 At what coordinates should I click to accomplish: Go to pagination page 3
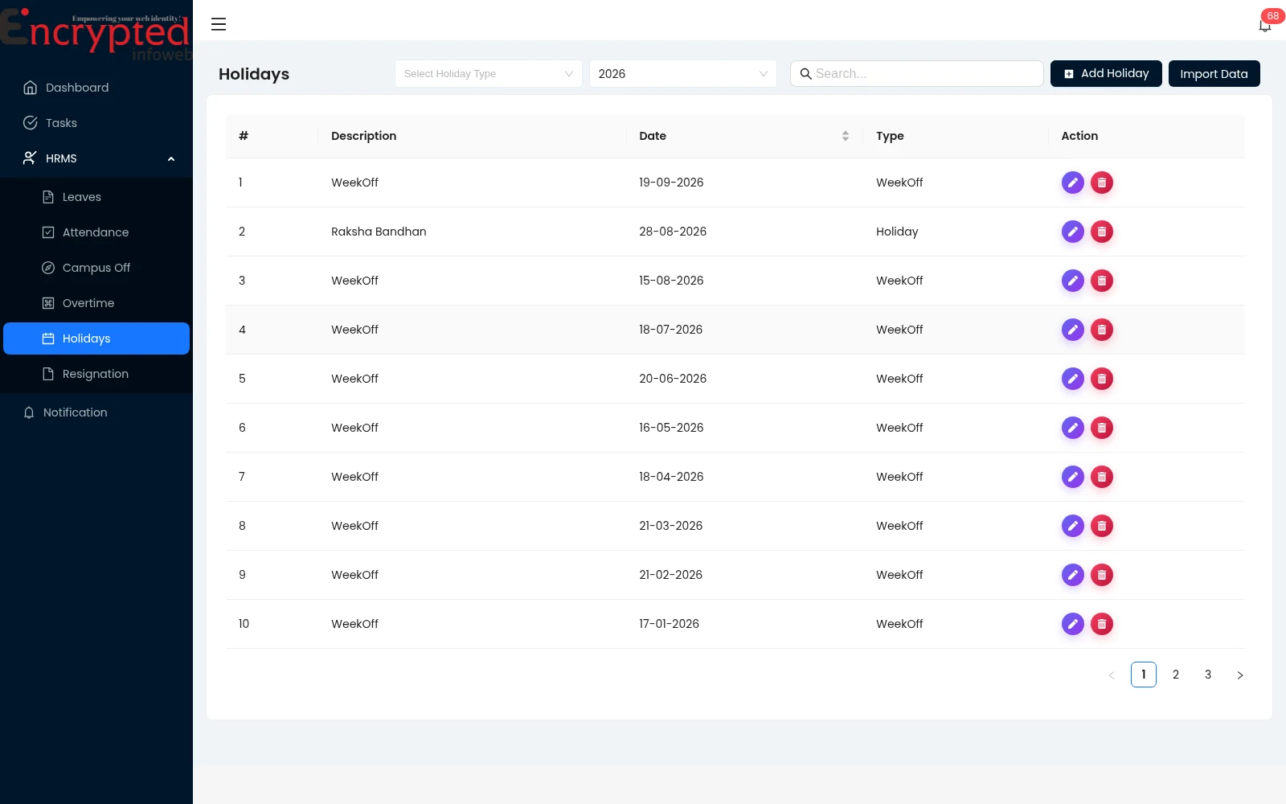coord(1208,675)
